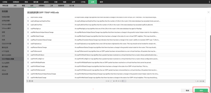Toggle checkbox for ospfVirtIfConfigError
Screen dimensions: 211x93
coord(28,59)
